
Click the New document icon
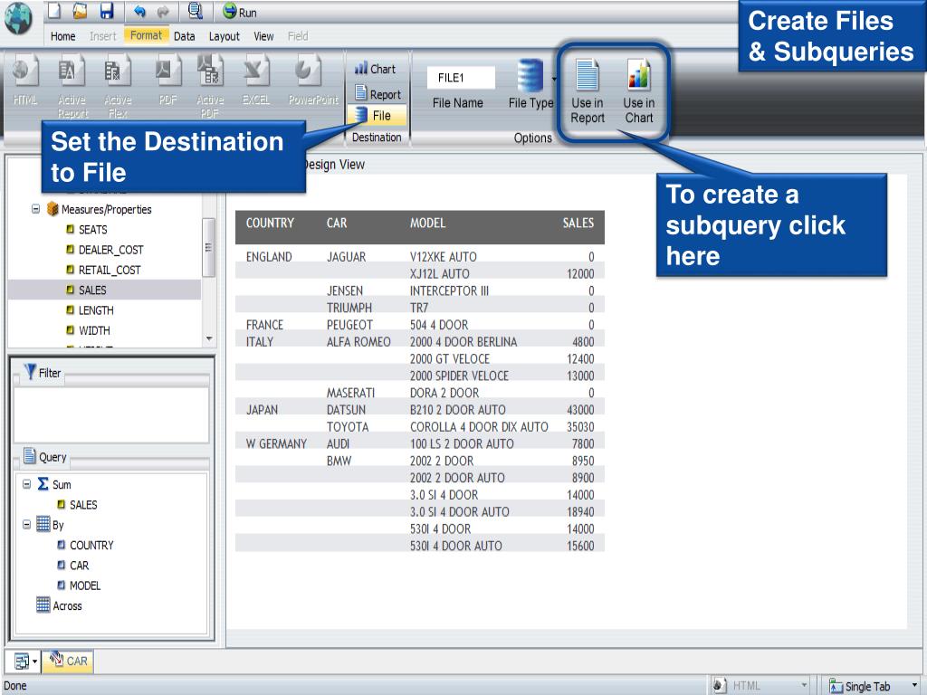[x=55, y=12]
